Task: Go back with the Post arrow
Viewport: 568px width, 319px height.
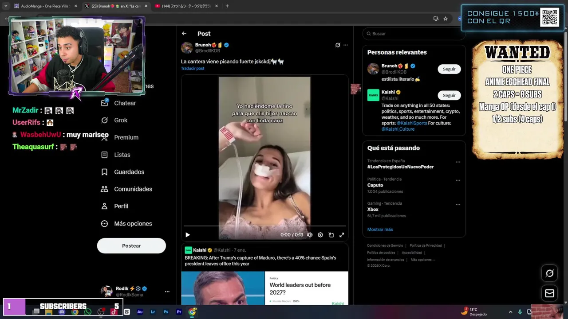Action: (184, 34)
